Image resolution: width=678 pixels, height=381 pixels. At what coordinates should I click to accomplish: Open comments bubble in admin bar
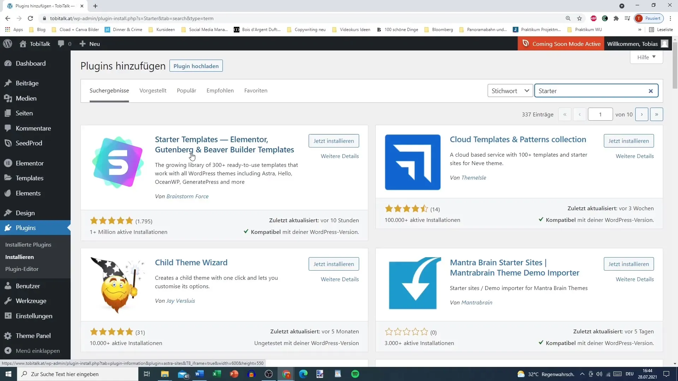65,44
